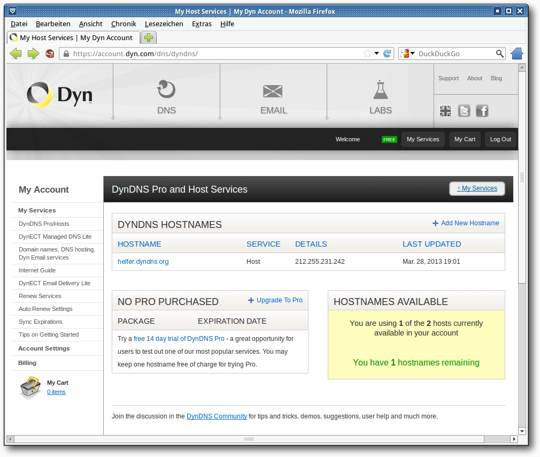Open the DNS section icon
This screenshot has width=540, height=457.
[166, 89]
